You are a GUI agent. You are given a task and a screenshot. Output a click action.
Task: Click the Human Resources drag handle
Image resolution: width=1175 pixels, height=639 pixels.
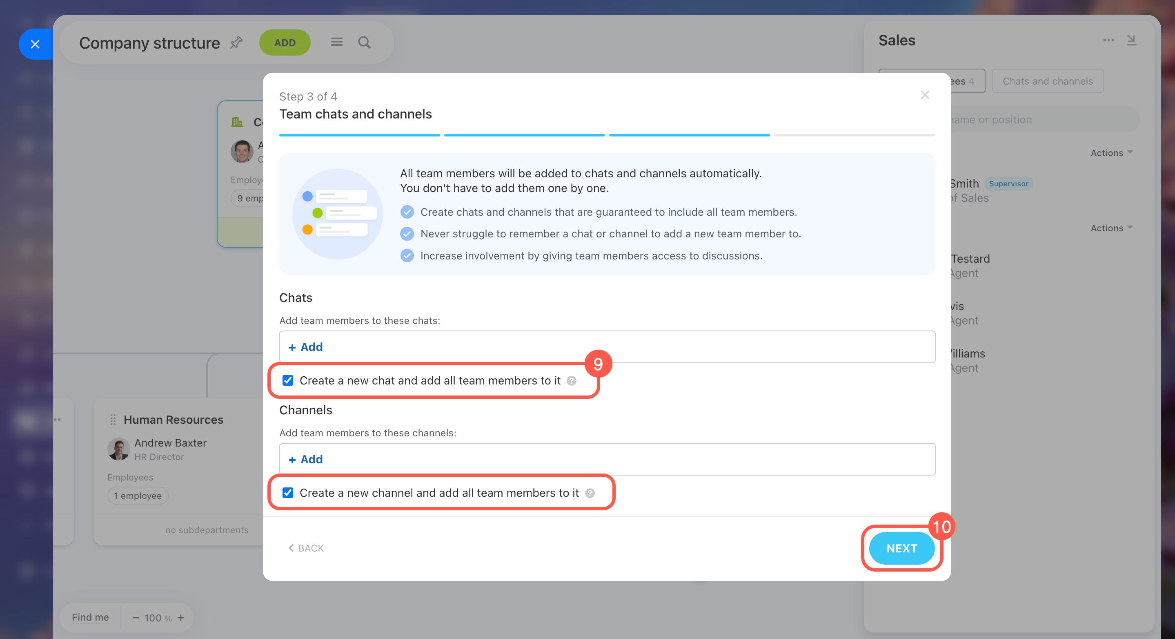click(113, 420)
